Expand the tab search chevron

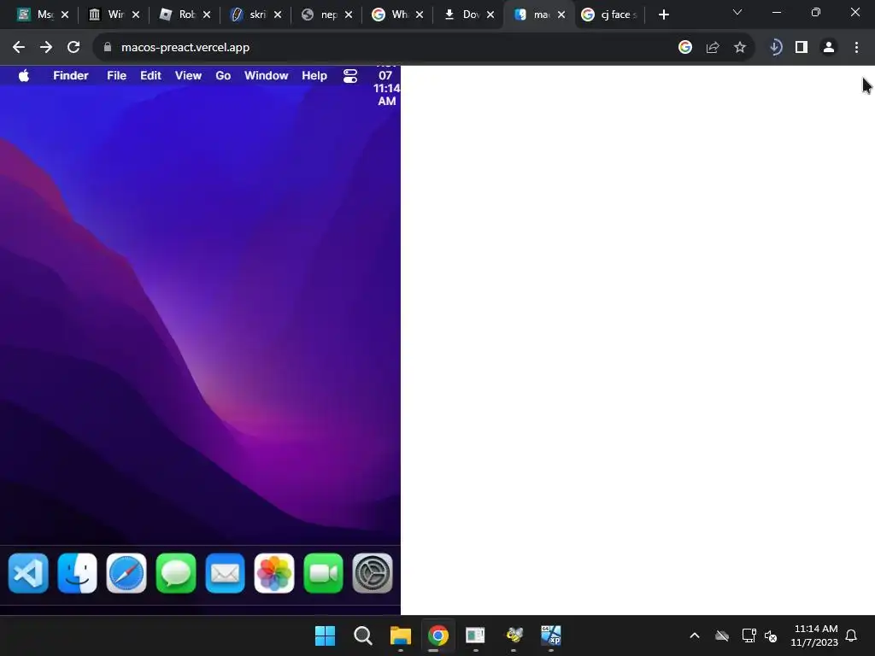tap(737, 12)
